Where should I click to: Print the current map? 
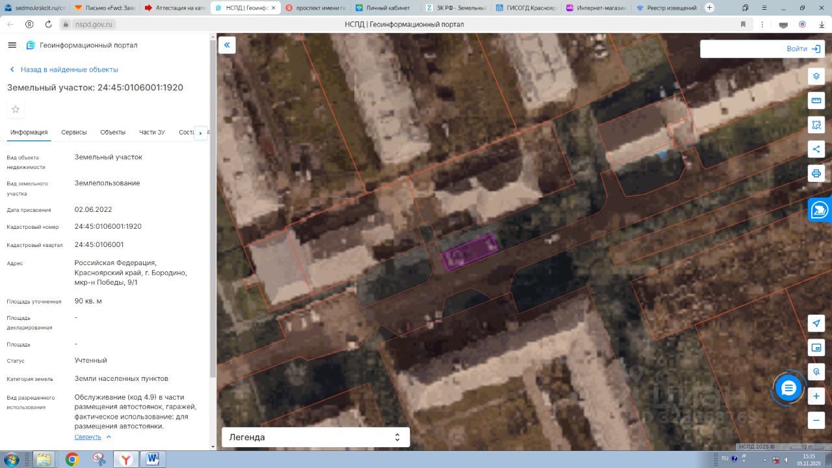(x=816, y=174)
